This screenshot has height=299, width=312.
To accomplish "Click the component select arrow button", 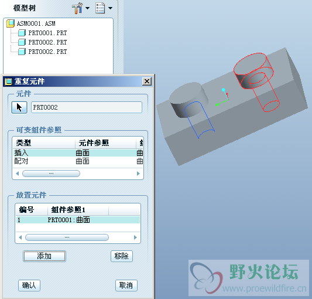I will pyautogui.click(x=19, y=107).
